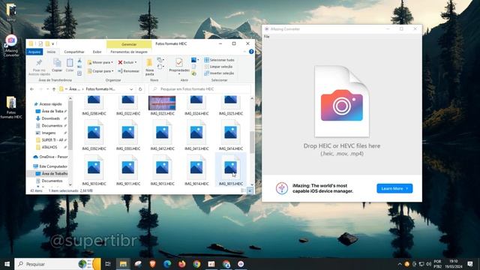Click the taskbar Pesquisar search box
The width and height of the screenshot is (480, 270).
58,264
